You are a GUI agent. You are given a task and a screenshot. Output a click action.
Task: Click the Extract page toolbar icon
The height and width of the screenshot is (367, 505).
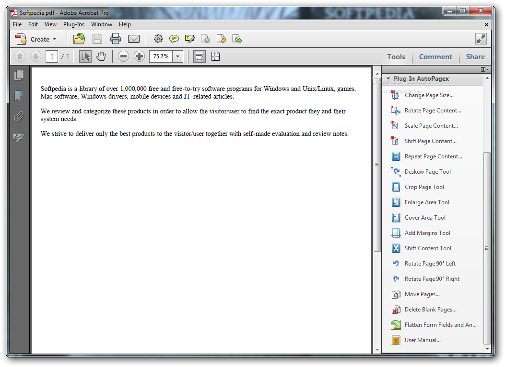point(237,39)
